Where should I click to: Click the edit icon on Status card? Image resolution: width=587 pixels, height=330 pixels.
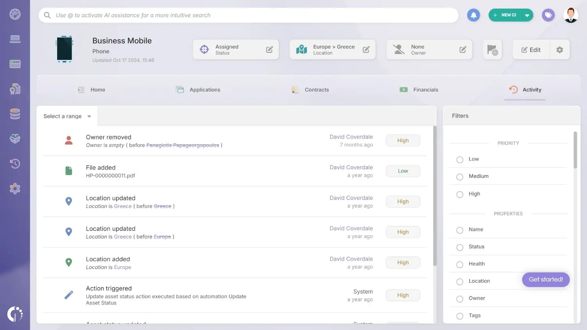(x=269, y=50)
